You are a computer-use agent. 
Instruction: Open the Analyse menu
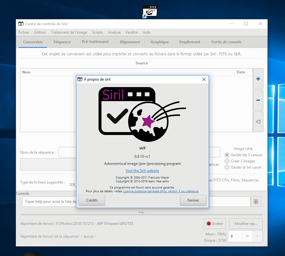(114, 32)
